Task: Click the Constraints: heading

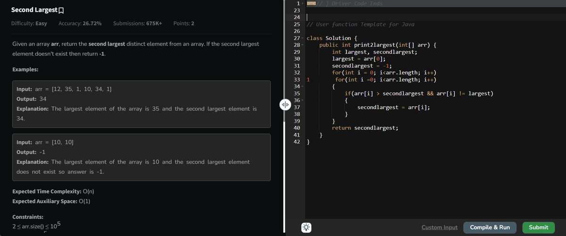Action: point(28,217)
